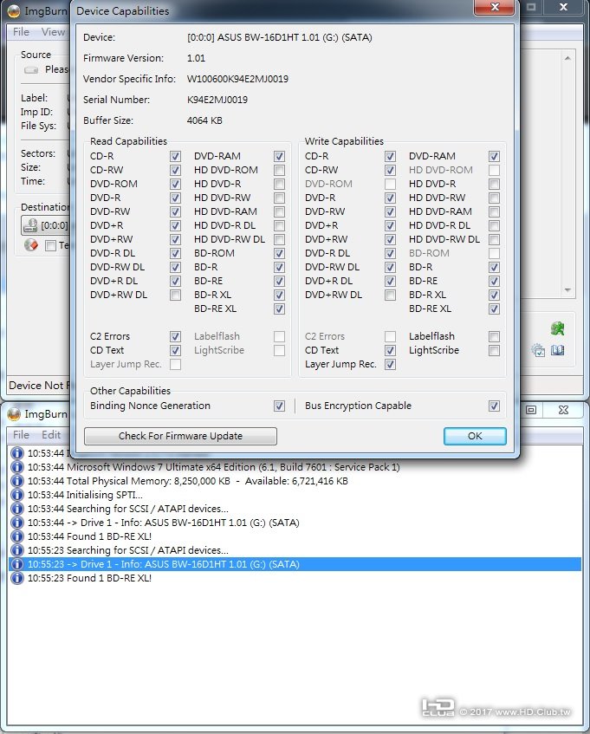
Task: Click the red disc icon under Destination
Action: point(30,245)
